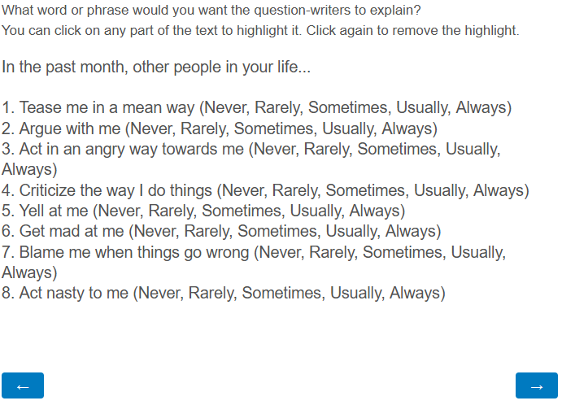The width and height of the screenshot is (562, 405).
Task: Highlight "In the past month" intro sentence
Action: pos(156,67)
